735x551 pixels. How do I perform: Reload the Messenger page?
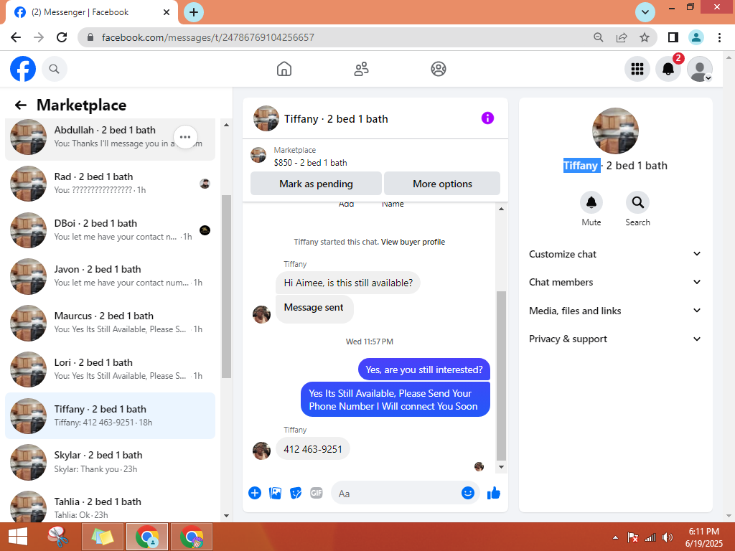[x=62, y=37]
